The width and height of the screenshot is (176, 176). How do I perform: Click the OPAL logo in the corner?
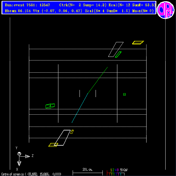click(x=166, y=10)
